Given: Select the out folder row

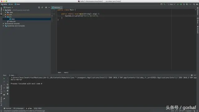Looking at the screenshot, I should coord(27,15).
